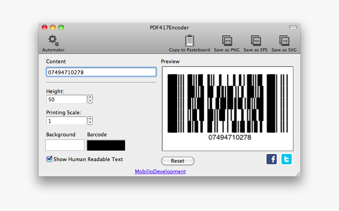
Task: Share via the Twitter icon
Action: (x=287, y=159)
